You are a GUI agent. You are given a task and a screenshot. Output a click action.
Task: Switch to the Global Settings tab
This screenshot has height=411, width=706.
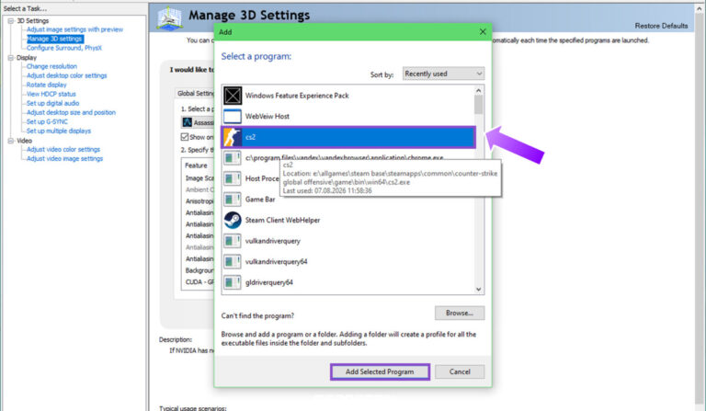pyautogui.click(x=195, y=93)
